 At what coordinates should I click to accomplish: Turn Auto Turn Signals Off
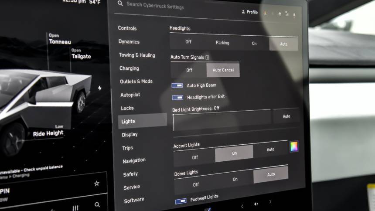click(189, 70)
